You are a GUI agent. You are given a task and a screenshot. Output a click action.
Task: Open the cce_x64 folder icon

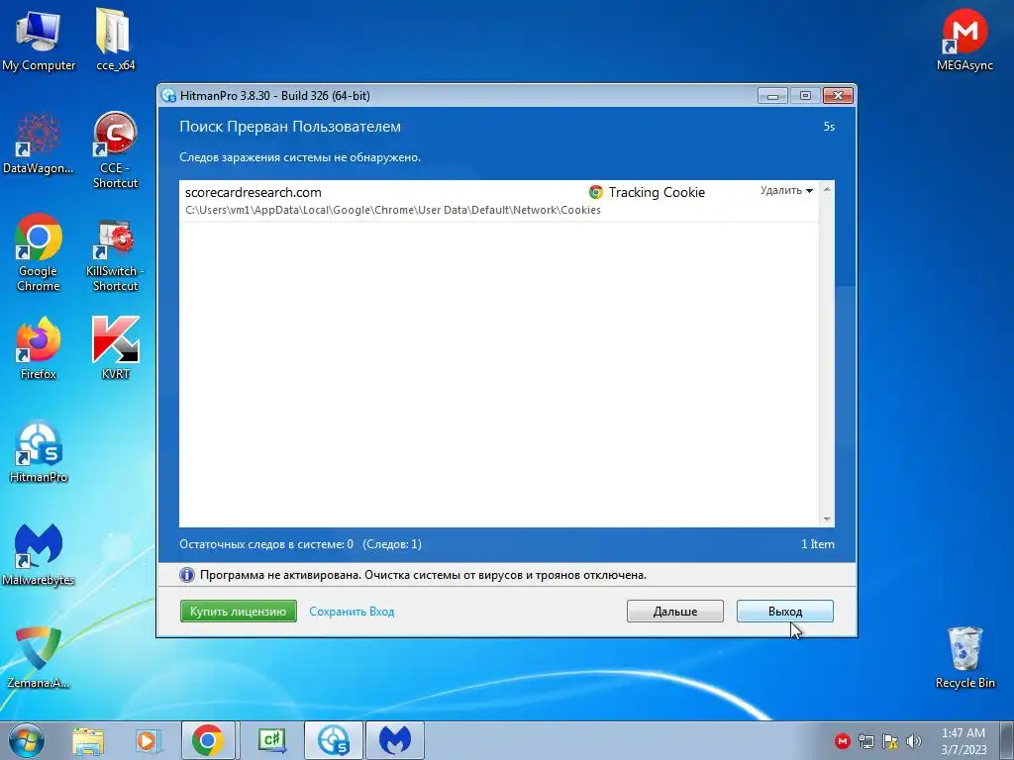[x=115, y=40]
